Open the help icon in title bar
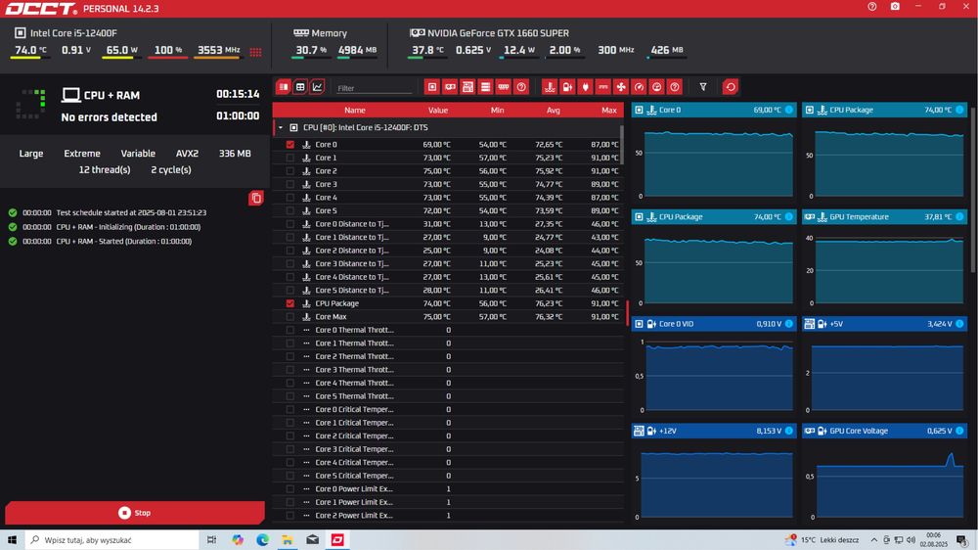 [x=872, y=6]
